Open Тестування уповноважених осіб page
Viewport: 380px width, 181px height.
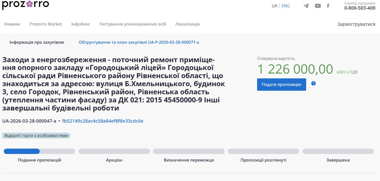133,24
